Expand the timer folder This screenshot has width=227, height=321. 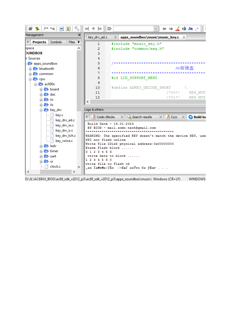[41, 151]
